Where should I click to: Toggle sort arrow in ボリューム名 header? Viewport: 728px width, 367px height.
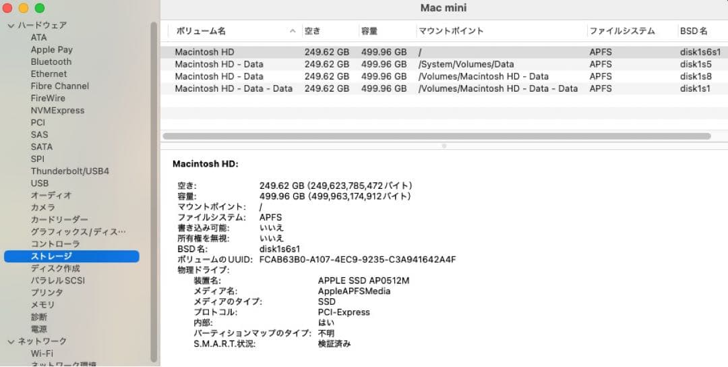click(x=293, y=31)
